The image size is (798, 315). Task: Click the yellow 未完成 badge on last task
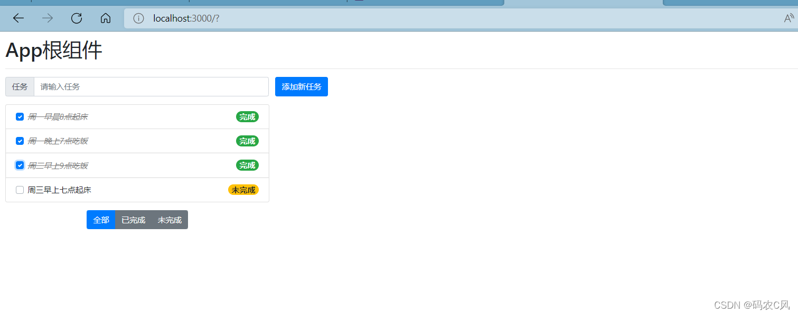coord(243,190)
